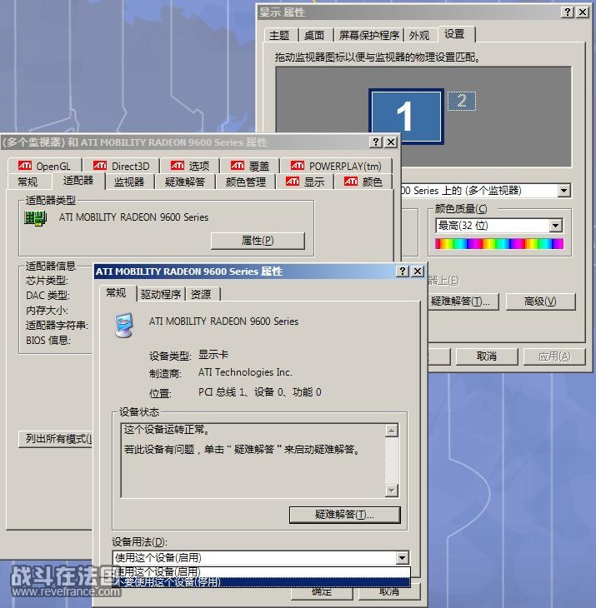Open the ATI 颜色 tab

pyautogui.click(x=363, y=182)
